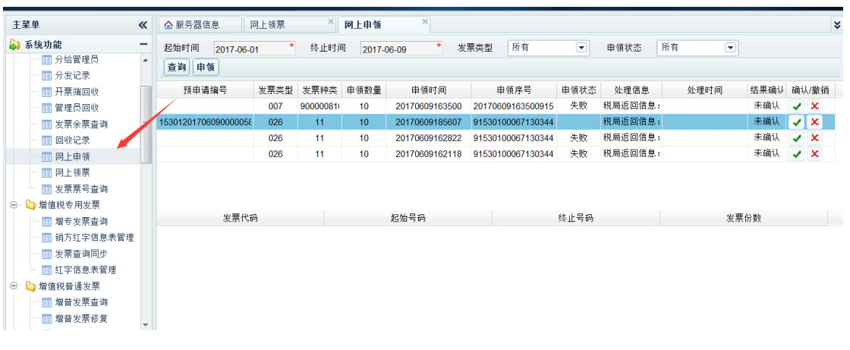Confirm the row with time 20170609162822
The image size is (850, 350).
[796, 138]
